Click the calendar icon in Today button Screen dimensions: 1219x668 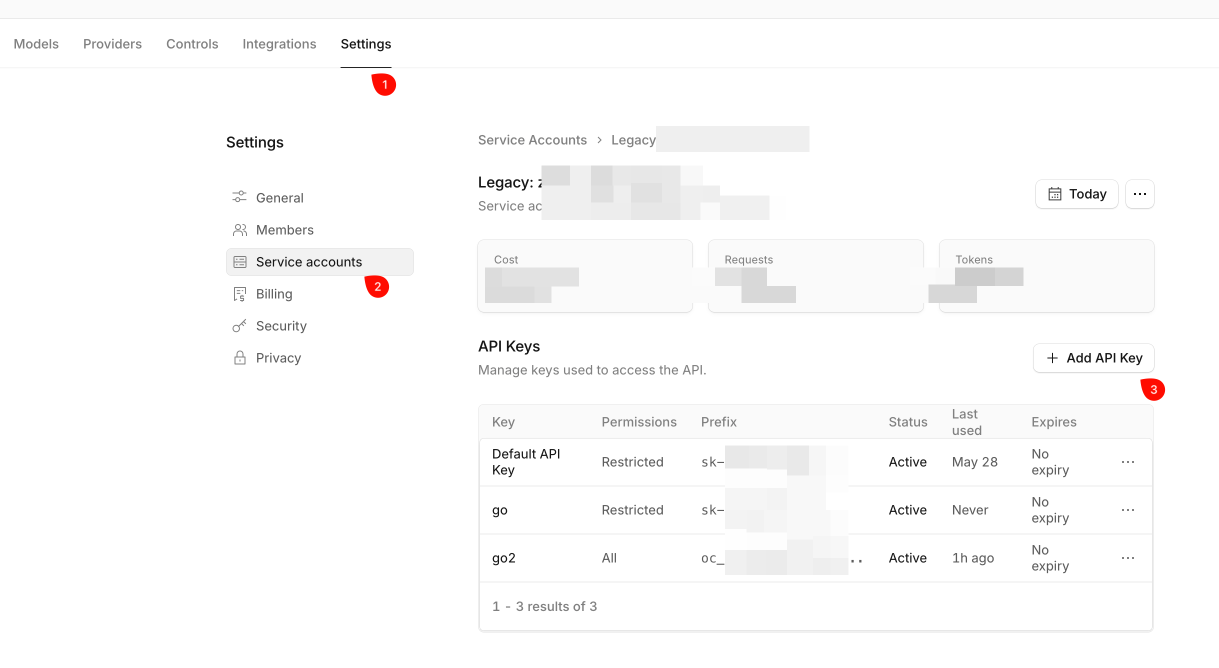[x=1055, y=194]
